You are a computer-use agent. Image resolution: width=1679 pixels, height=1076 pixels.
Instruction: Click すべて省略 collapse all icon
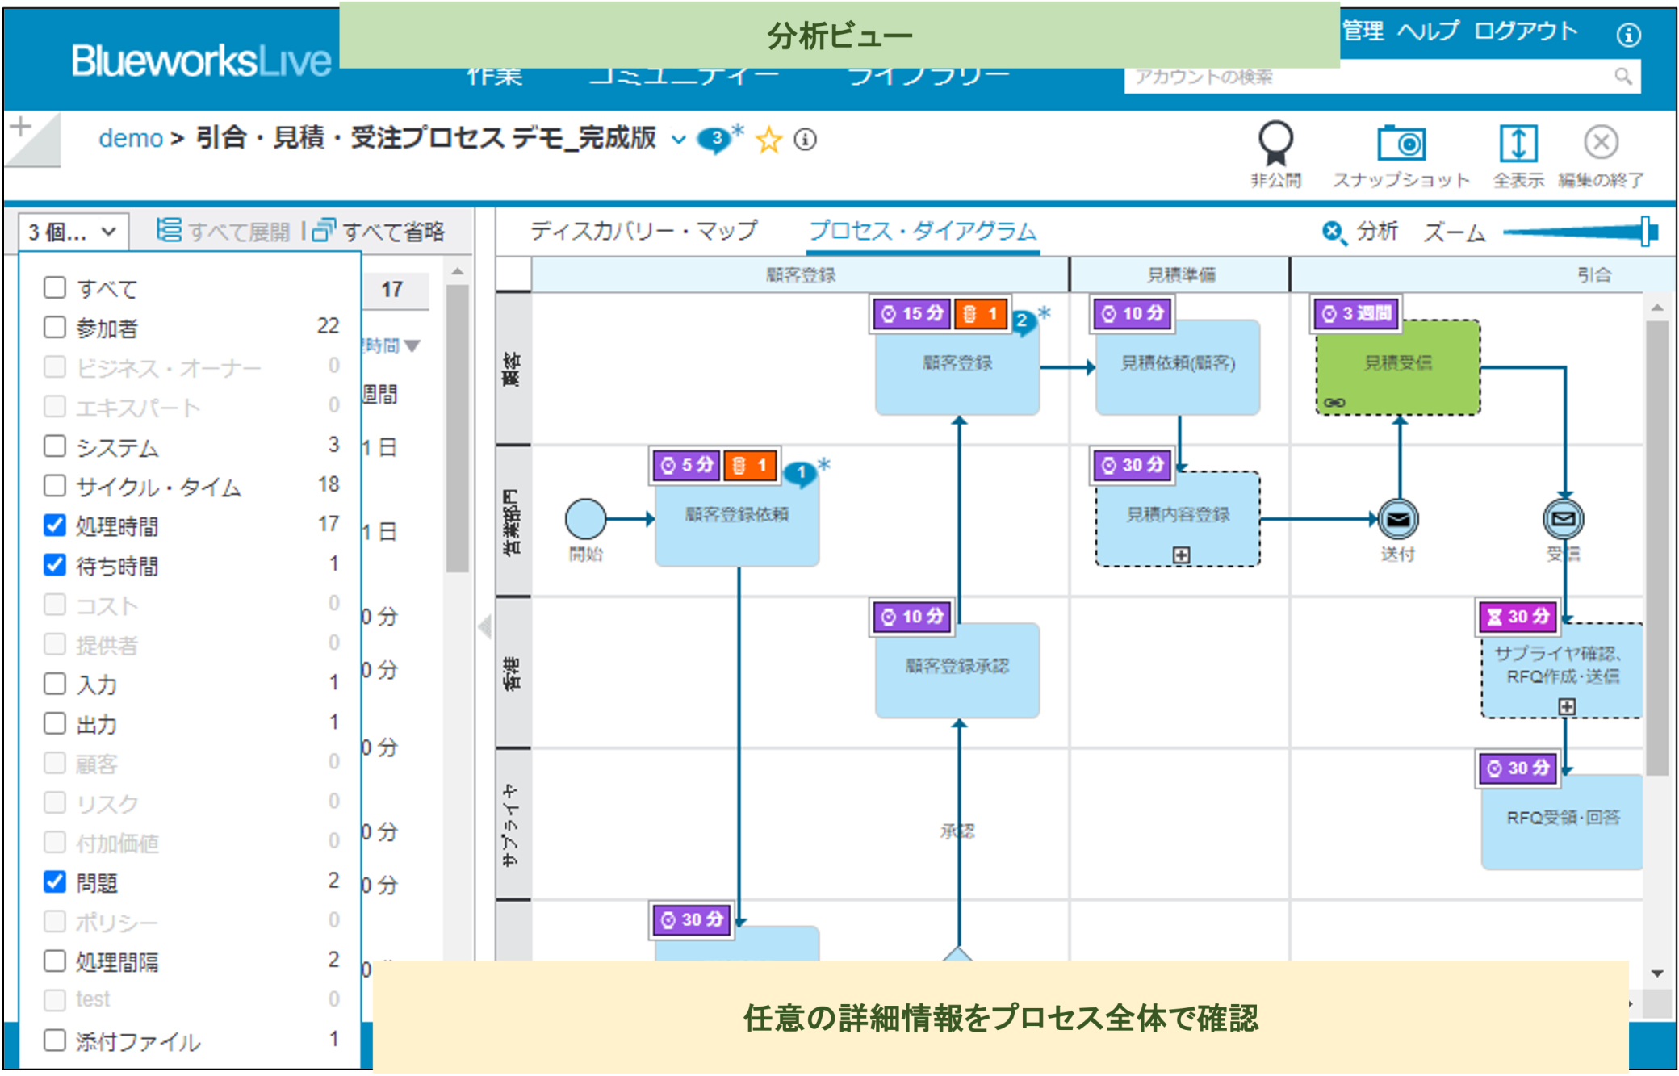point(323,231)
